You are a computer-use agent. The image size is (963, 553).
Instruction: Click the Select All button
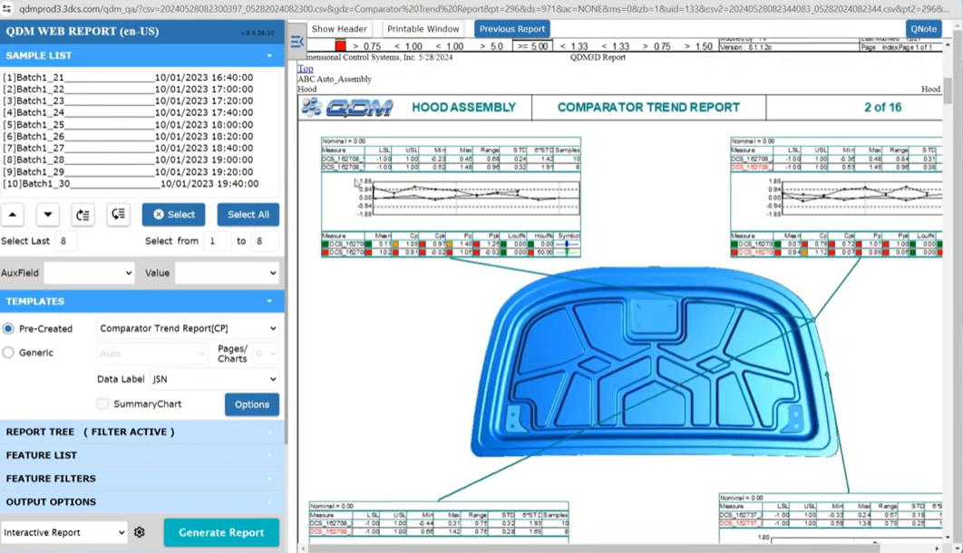248,215
